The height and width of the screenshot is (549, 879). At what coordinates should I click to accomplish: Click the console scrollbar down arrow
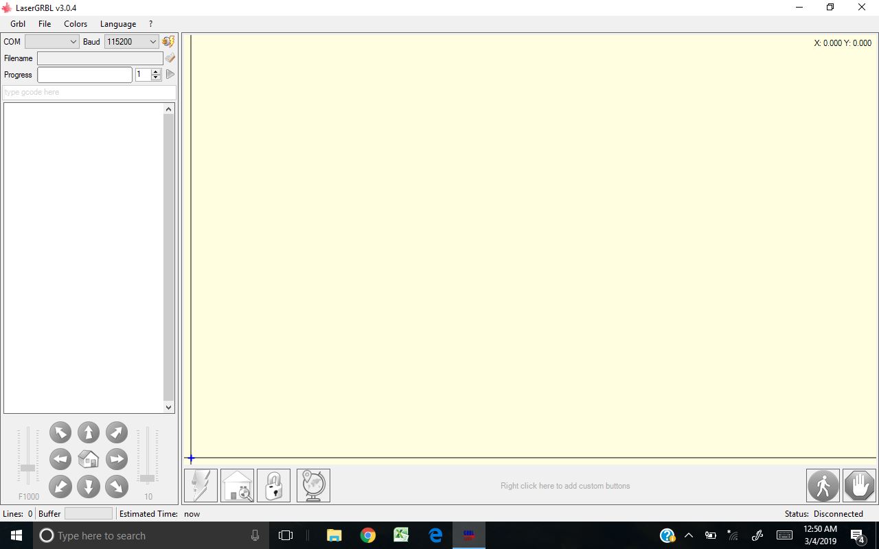point(169,407)
